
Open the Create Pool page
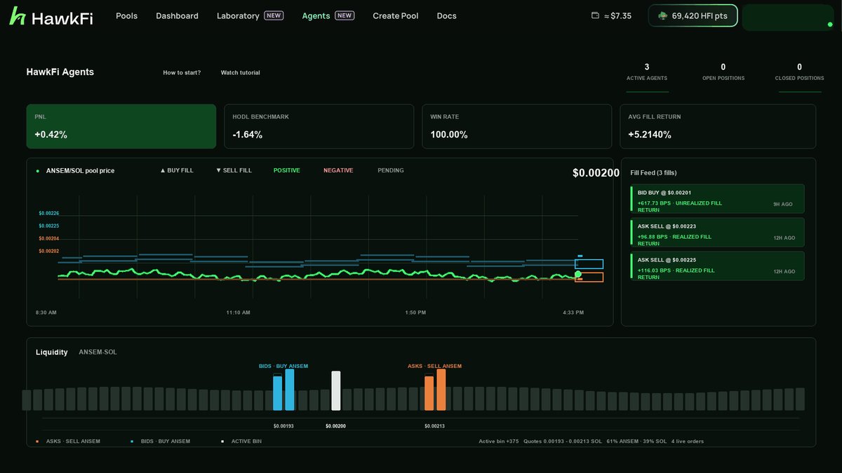[395, 15]
